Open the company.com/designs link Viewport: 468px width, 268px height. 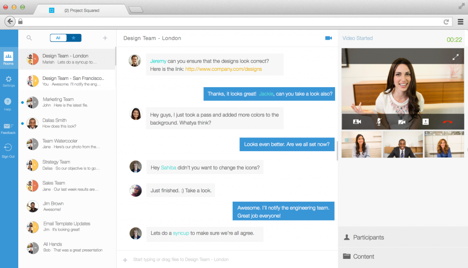click(223, 69)
